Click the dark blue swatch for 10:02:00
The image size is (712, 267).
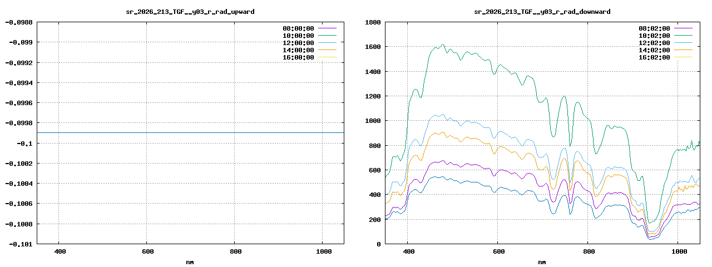683,35
